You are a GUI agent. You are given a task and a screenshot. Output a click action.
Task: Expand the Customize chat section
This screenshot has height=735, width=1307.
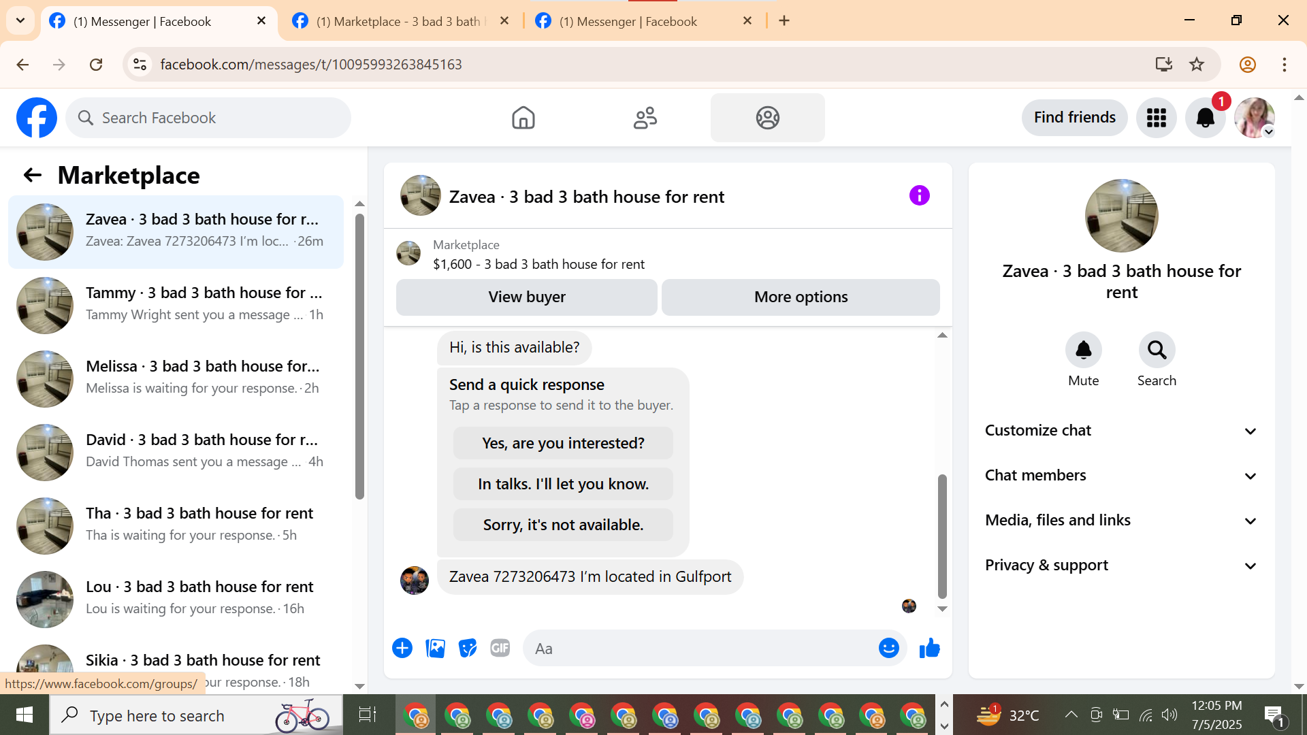click(x=1121, y=431)
